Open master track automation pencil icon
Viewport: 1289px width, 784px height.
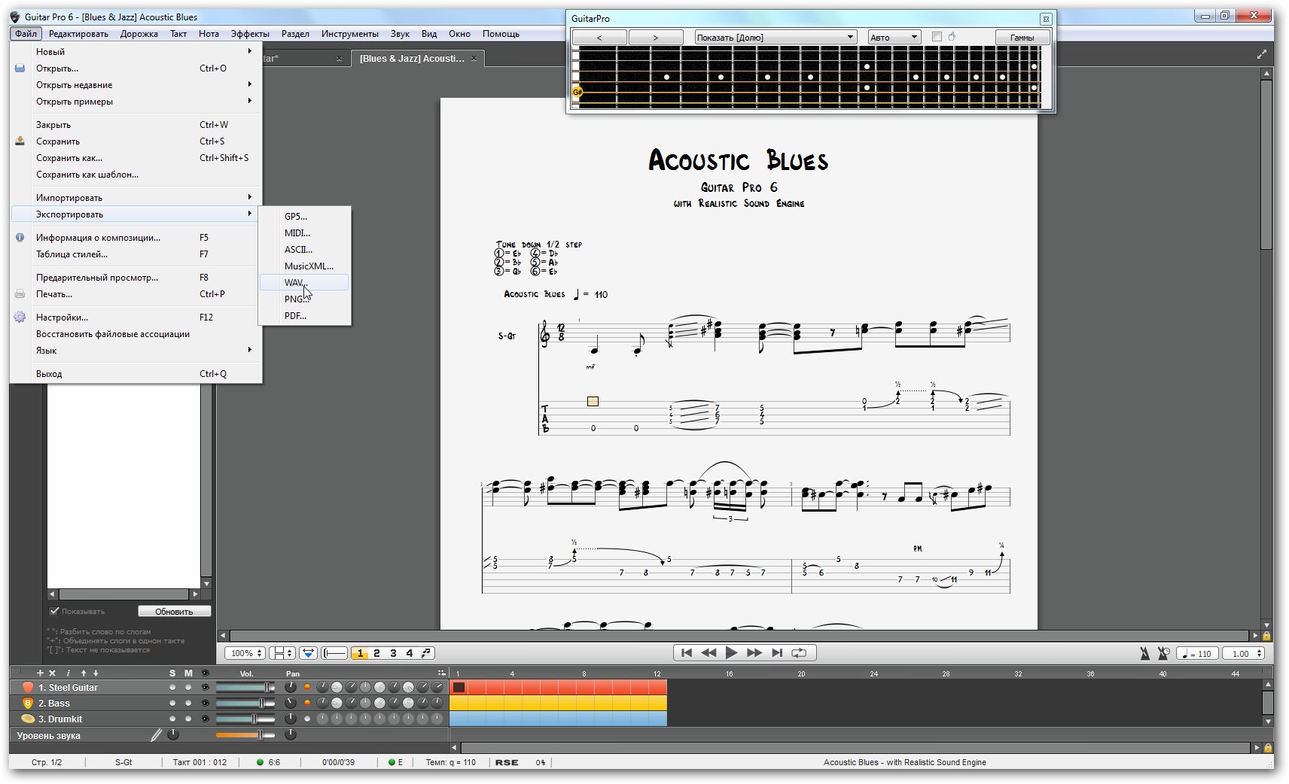point(156,735)
